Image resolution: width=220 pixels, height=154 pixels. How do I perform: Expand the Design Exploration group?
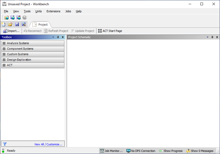[4, 60]
